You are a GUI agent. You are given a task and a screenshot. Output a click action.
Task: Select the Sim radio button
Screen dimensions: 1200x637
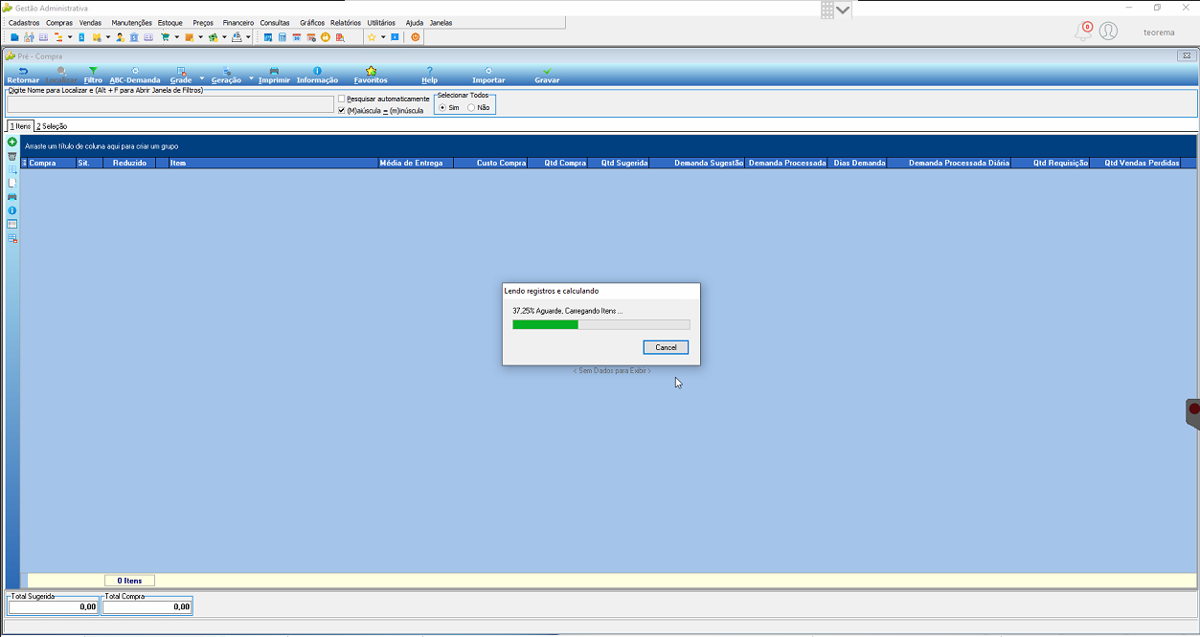(x=442, y=107)
